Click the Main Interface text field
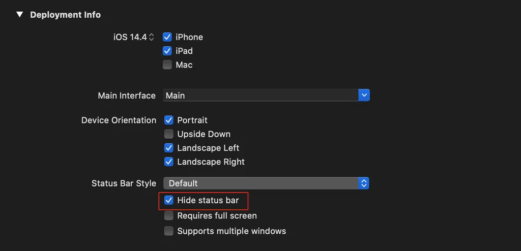The image size is (521, 251). point(261,96)
